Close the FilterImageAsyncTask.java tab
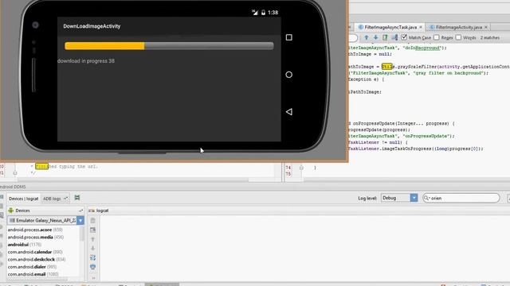Screen dimensions: 510x286 421,27
